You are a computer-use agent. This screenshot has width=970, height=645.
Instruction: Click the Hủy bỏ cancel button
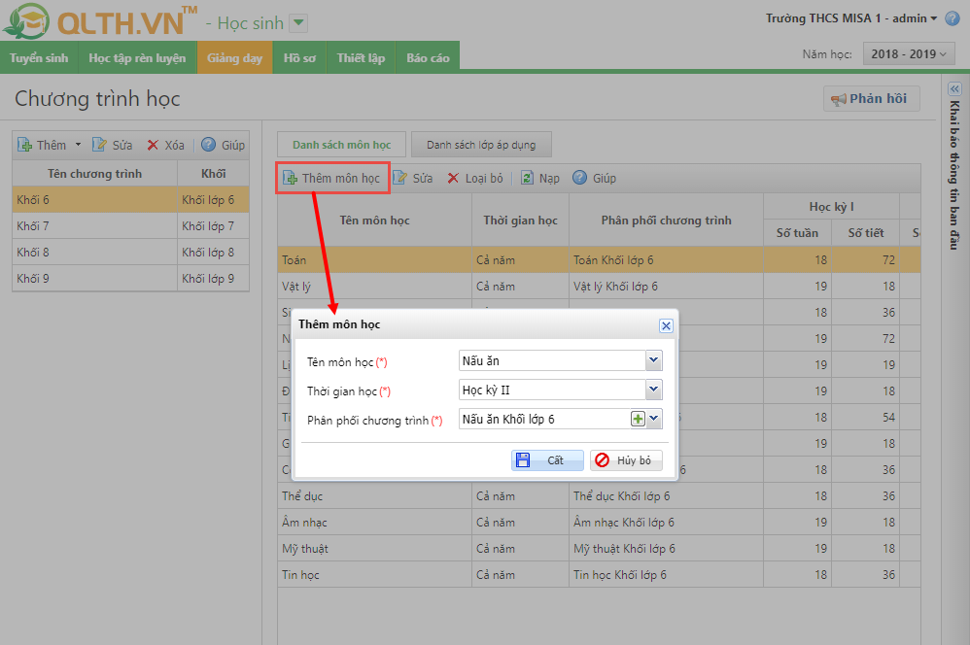(x=626, y=460)
